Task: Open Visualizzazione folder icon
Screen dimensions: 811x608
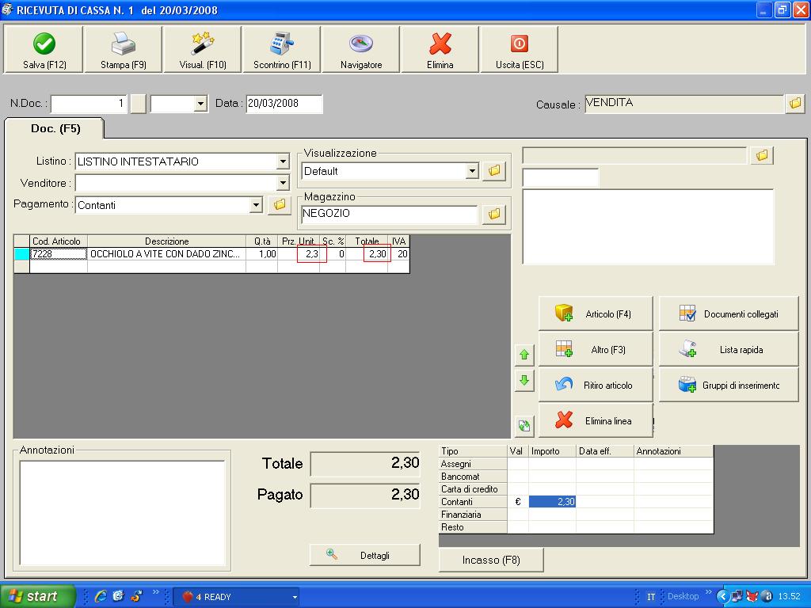Action: point(494,171)
